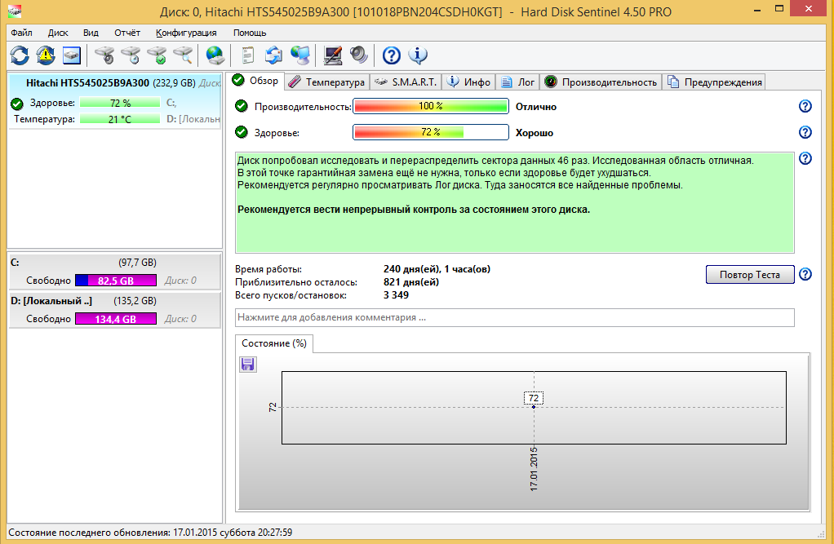This screenshot has height=544, width=834.
Task: Click help icon beside green description box
Action: coord(805,158)
